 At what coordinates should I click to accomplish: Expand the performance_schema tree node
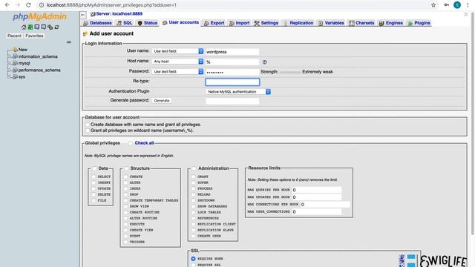(9, 70)
